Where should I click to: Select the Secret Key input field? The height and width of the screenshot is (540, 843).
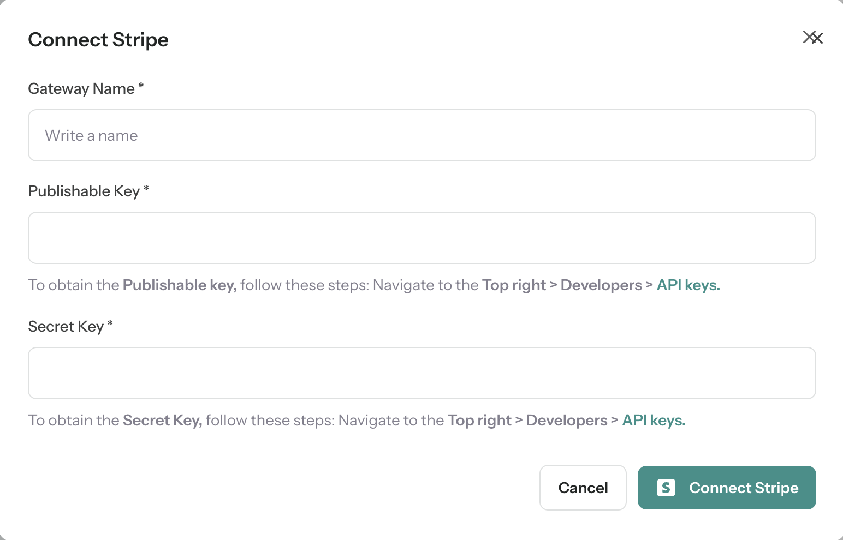tap(422, 373)
